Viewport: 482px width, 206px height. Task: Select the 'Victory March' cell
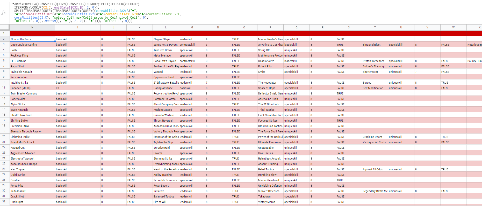pyautogui.click(x=270, y=202)
